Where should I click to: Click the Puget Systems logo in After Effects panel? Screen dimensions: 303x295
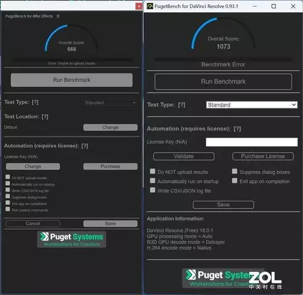click(x=71, y=239)
